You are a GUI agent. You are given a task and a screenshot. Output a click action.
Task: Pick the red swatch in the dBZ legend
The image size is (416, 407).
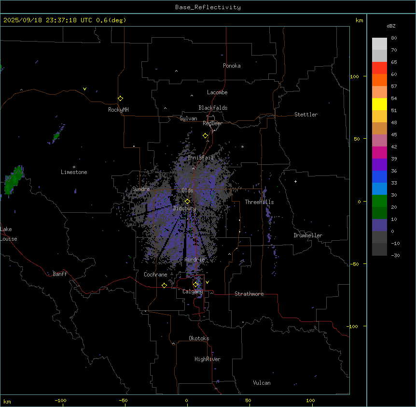coord(379,68)
